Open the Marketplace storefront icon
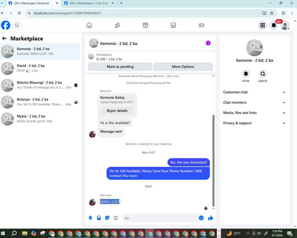Viewport: 297px width, 238px height. coord(173,26)
